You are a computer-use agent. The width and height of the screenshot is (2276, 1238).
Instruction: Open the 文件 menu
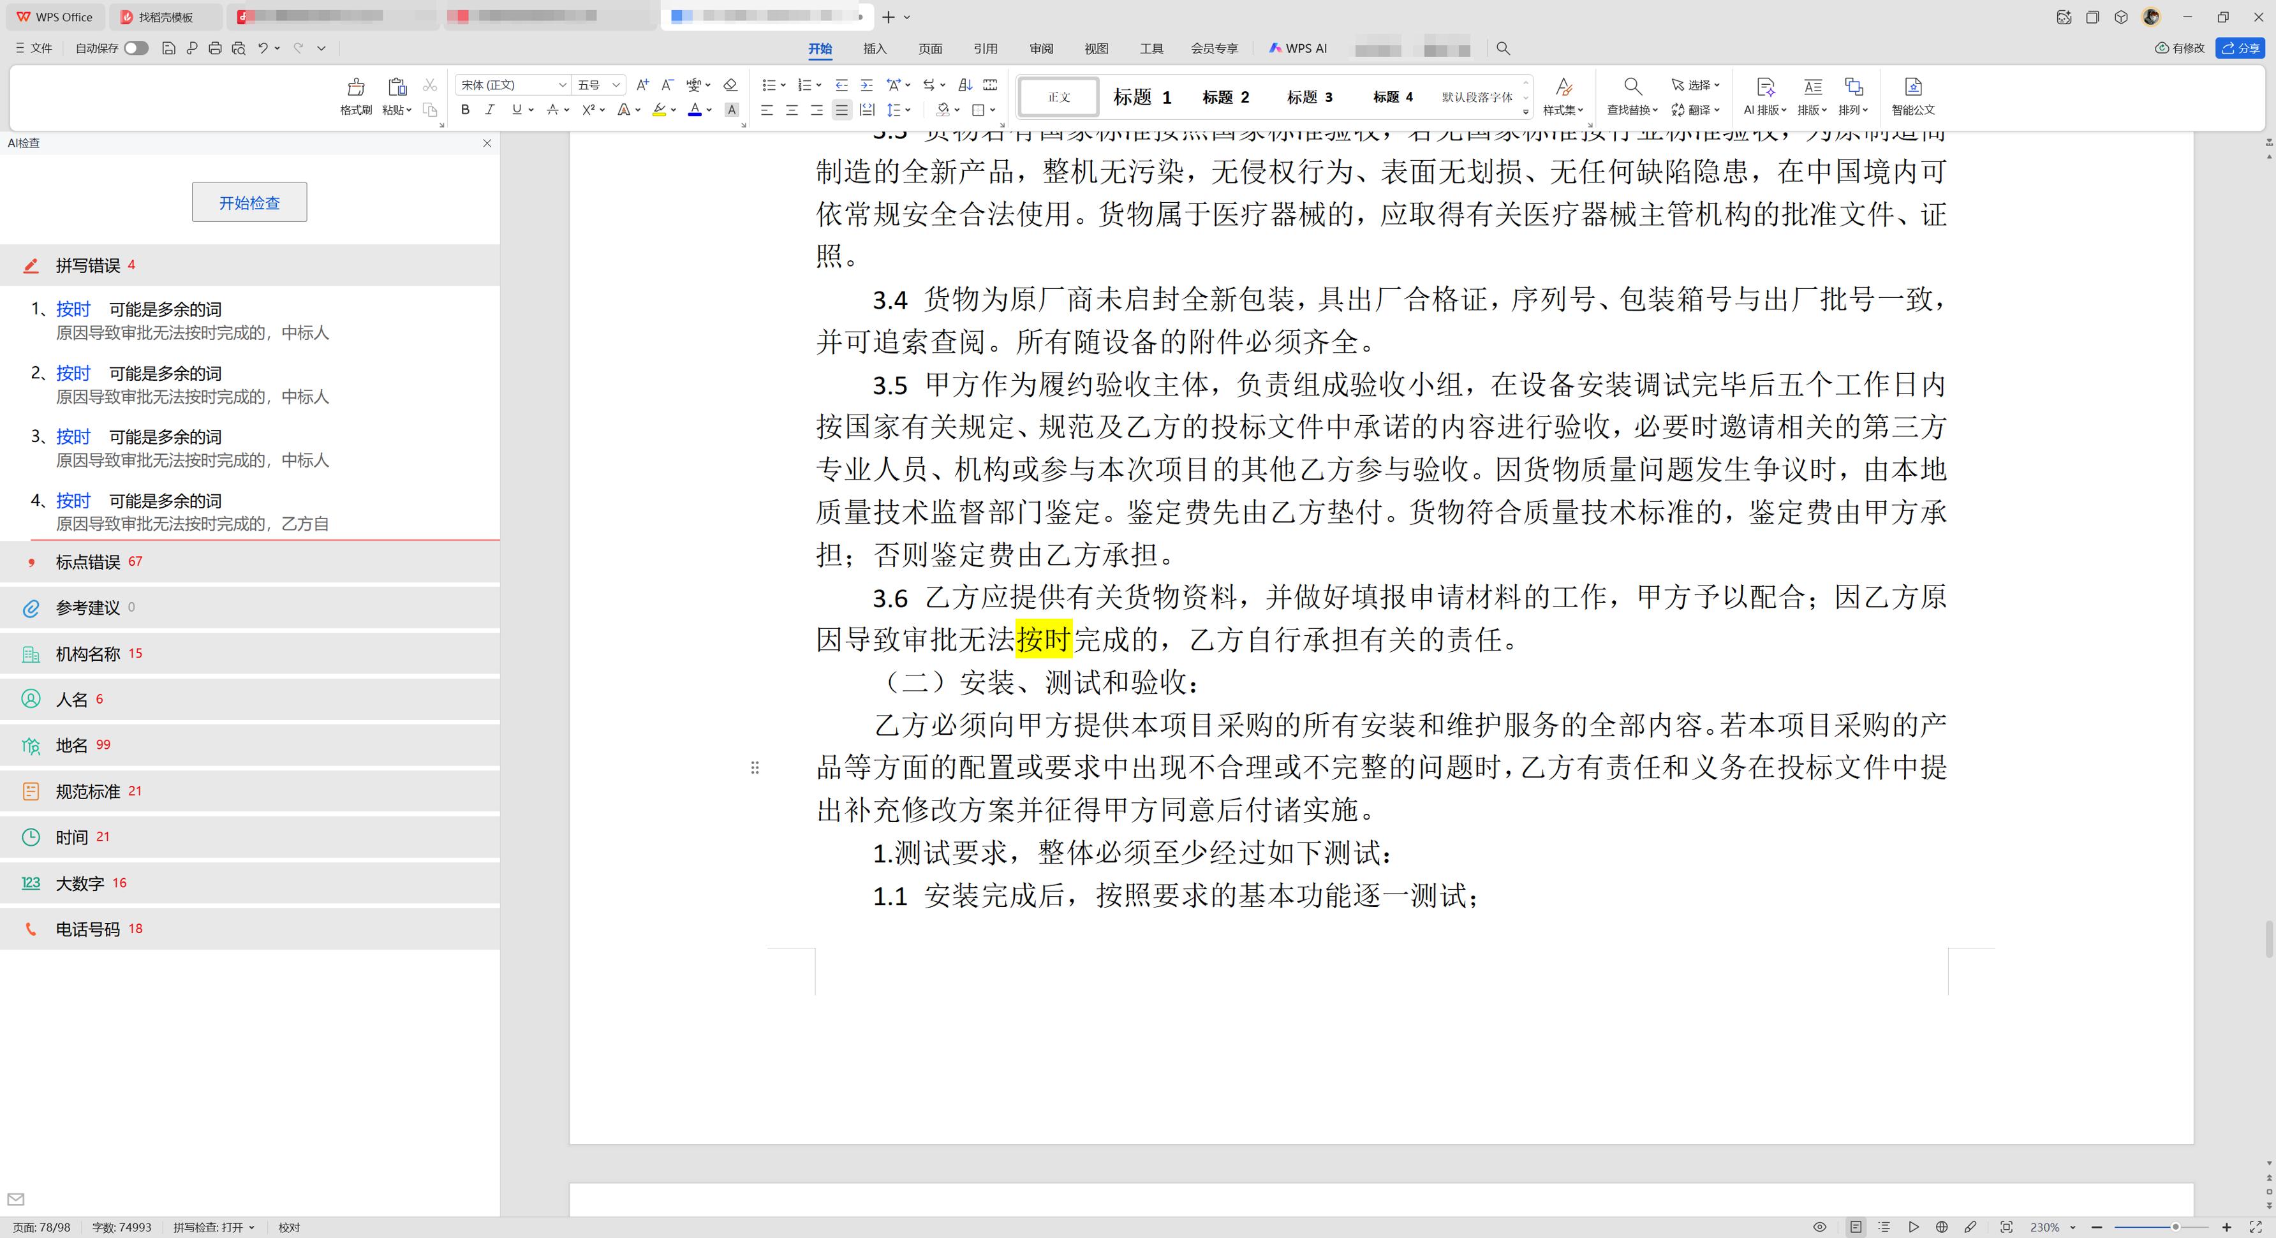point(34,48)
